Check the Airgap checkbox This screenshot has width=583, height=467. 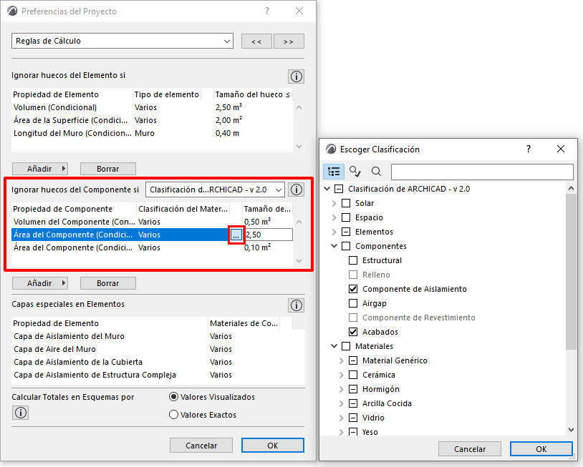(x=353, y=303)
